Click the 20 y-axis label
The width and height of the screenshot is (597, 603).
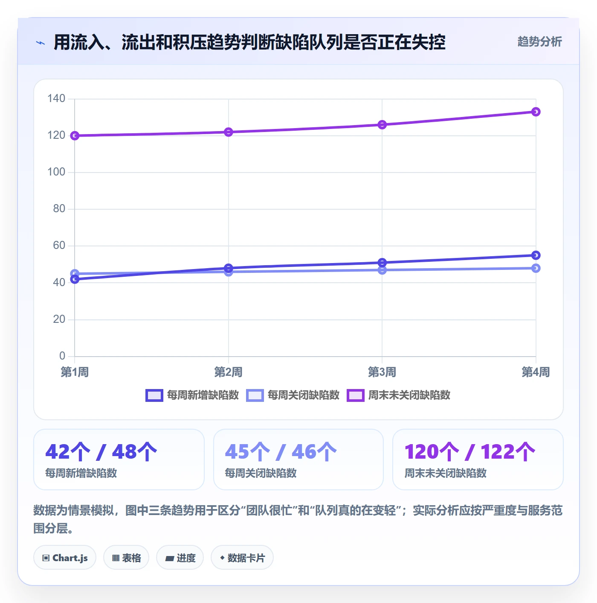(59, 319)
